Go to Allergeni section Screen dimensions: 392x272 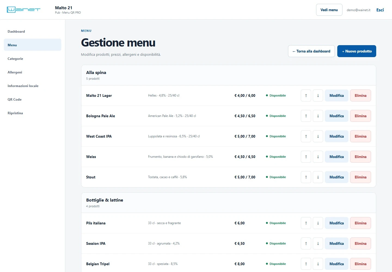click(32, 72)
